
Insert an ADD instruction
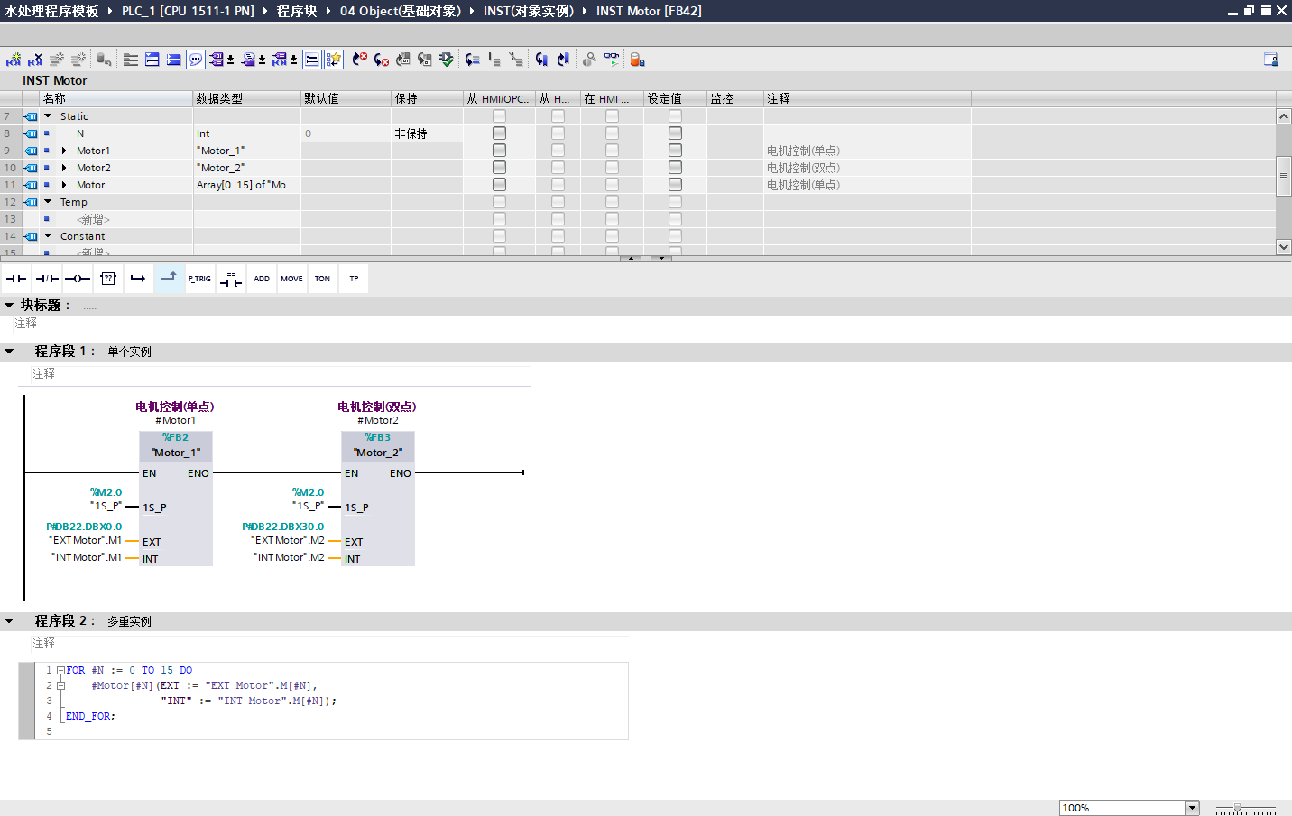(x=261, y=279)
